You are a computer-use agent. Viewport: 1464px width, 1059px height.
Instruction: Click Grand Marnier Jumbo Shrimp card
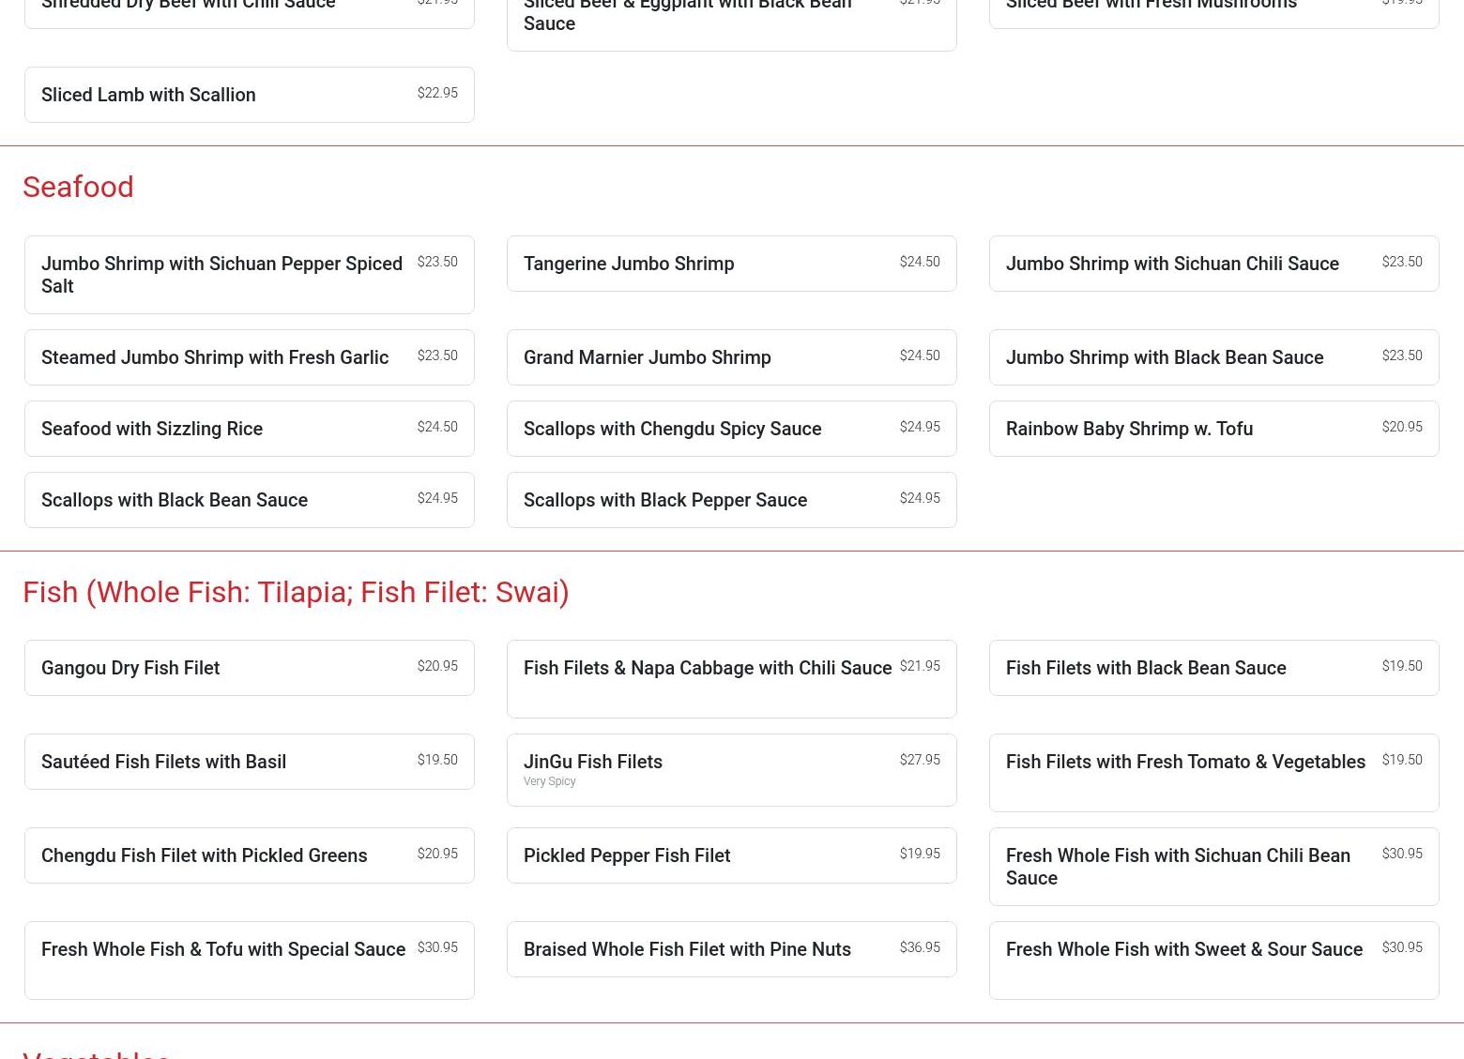coord(731,357)
